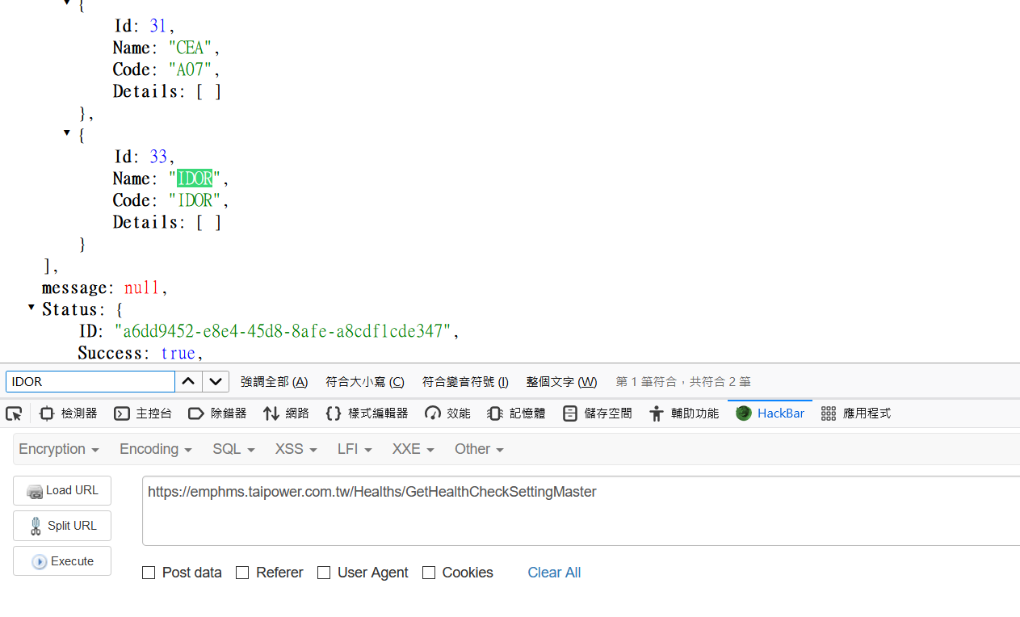Viewport: 1020px width, 617px height.
Task: Pick an element with the inspector picker icon
Action: coord(14,413)
